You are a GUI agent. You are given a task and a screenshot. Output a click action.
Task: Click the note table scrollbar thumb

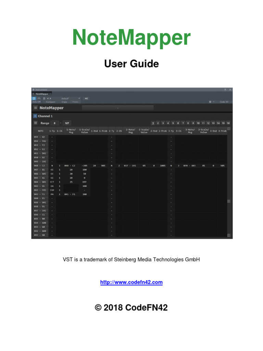(229, 201)
